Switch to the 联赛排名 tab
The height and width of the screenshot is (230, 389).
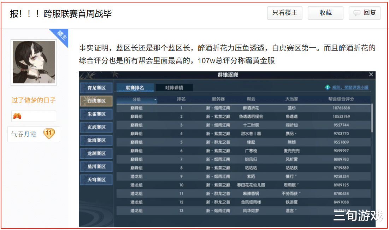tap(135, 88)
